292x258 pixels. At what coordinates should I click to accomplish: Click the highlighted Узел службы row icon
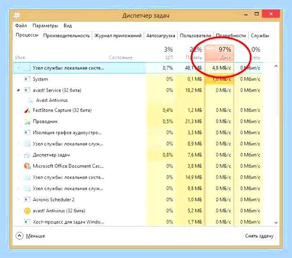tap(27, 68)
